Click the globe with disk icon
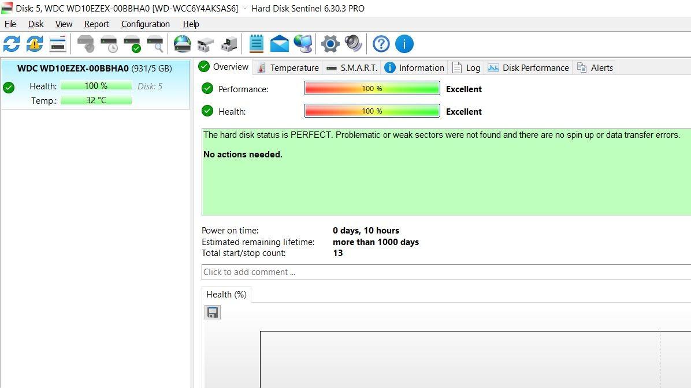Screen dimensions: 691x388 182,44
